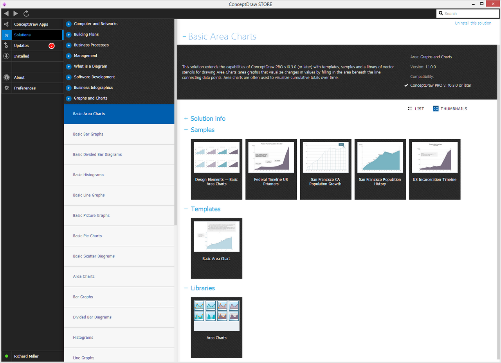The width and height of the screenshot is (501, 363).
Task: Expand the Solution info section
Action: coord(186,118)
